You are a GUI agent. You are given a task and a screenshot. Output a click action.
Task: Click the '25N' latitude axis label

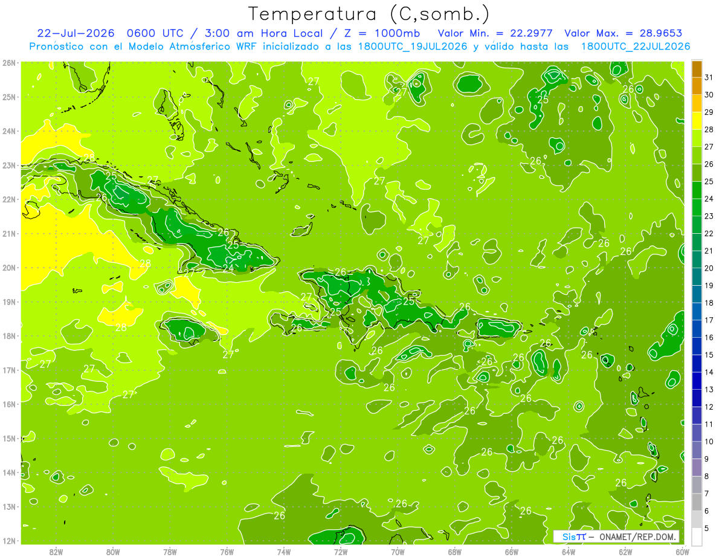click(x=8, y=97)
